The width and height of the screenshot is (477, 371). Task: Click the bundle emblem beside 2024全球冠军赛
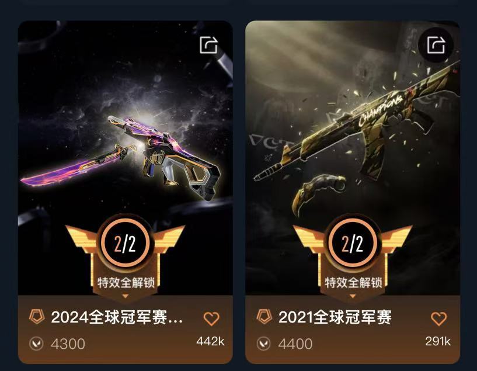point(37,317)
